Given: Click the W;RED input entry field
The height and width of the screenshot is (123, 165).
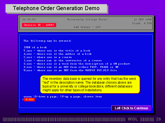Looking at the screenshot, I should click(30, 100).
